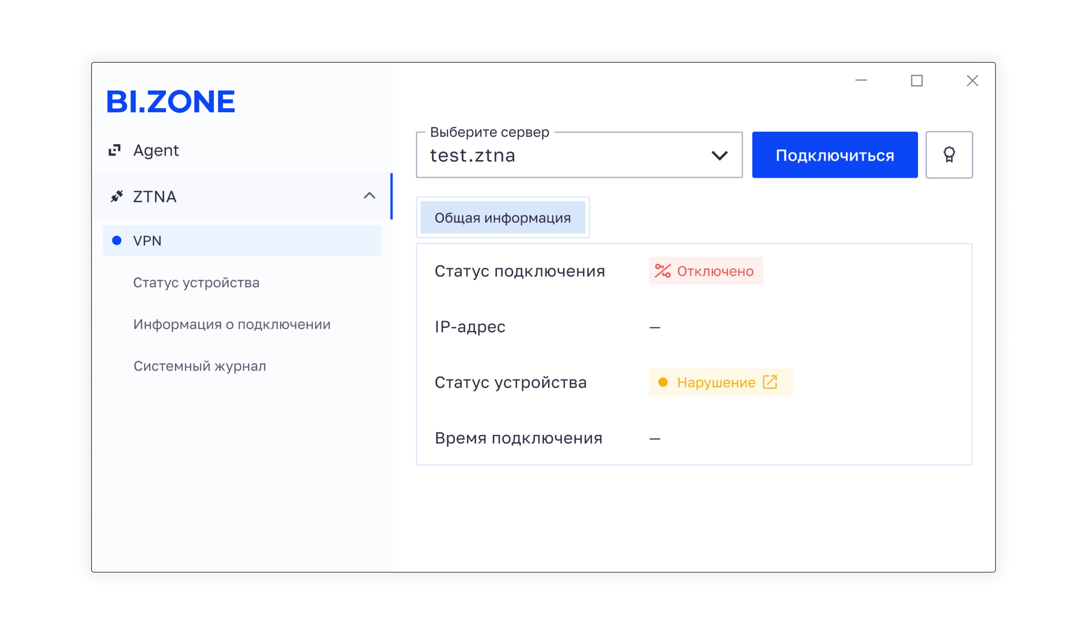
Task: Open Статус устройства in the sidebar
Action: (196, 283)
